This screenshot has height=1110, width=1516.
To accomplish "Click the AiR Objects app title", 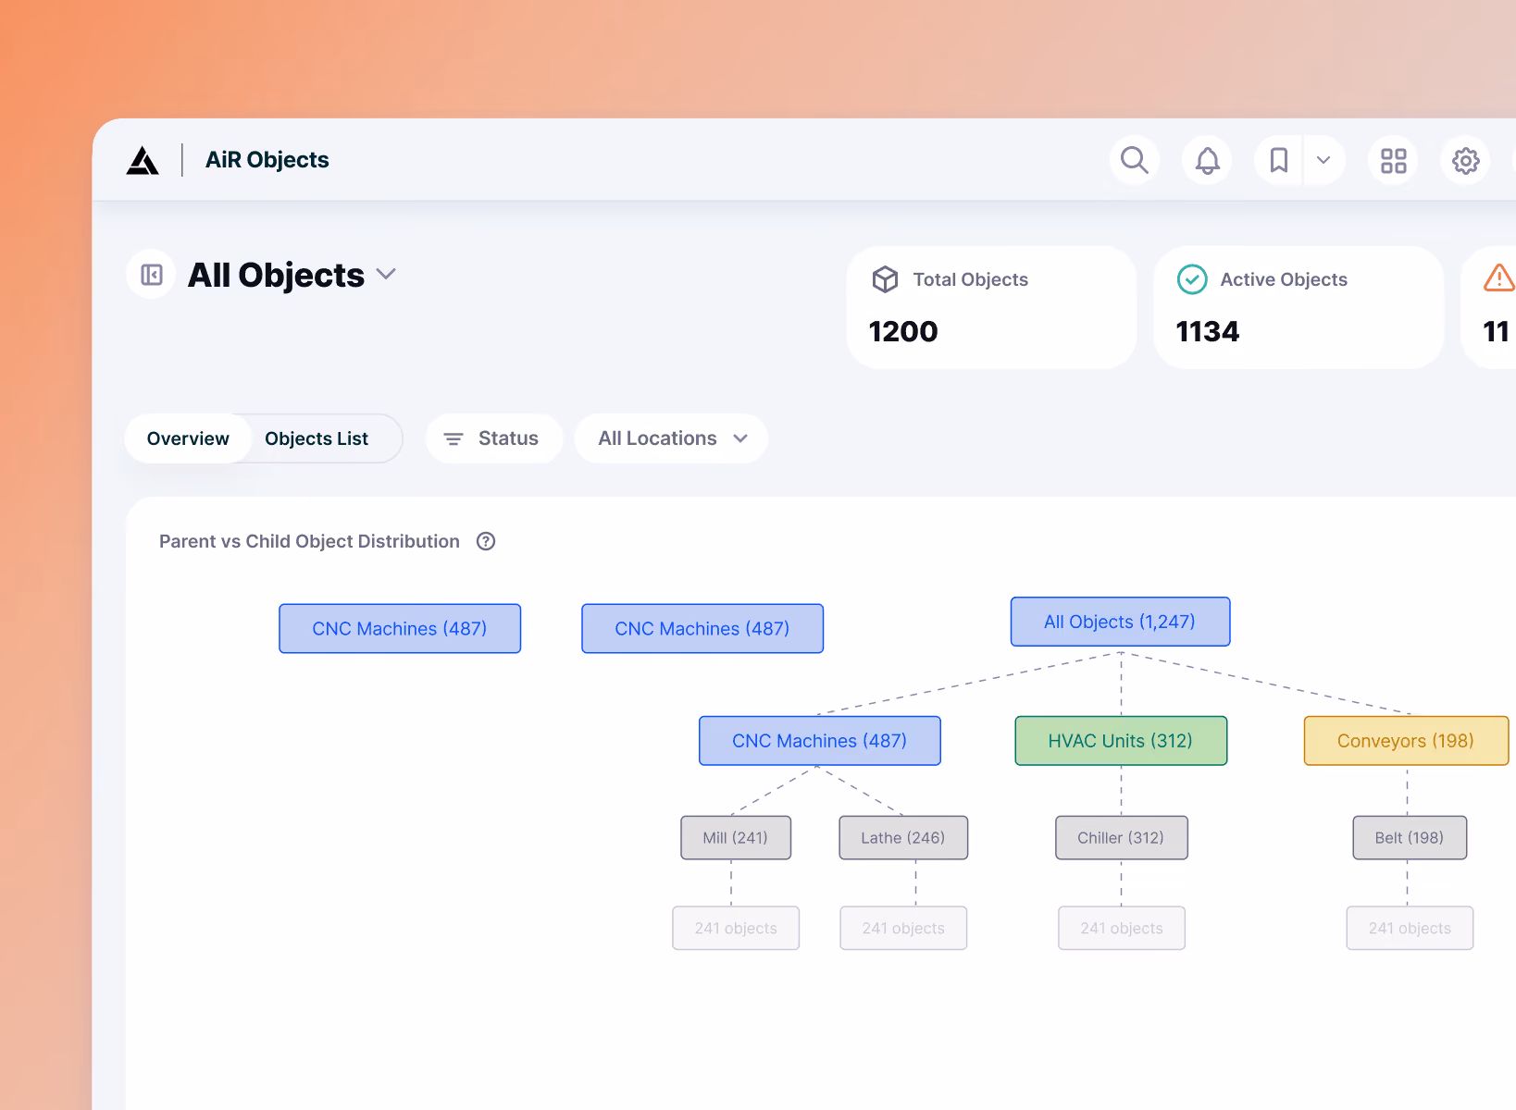I will tap(267, 160).
